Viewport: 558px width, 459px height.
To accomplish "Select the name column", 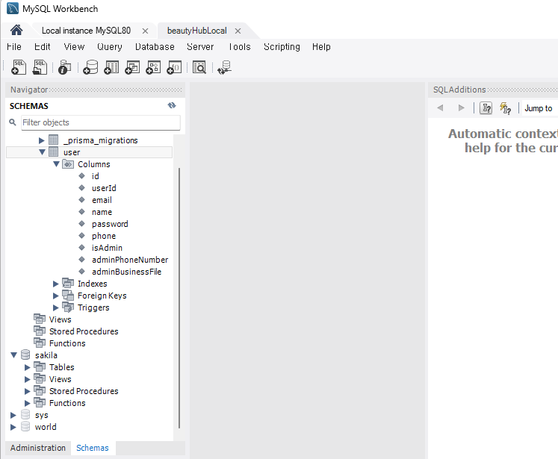I will tap(102, 212).
